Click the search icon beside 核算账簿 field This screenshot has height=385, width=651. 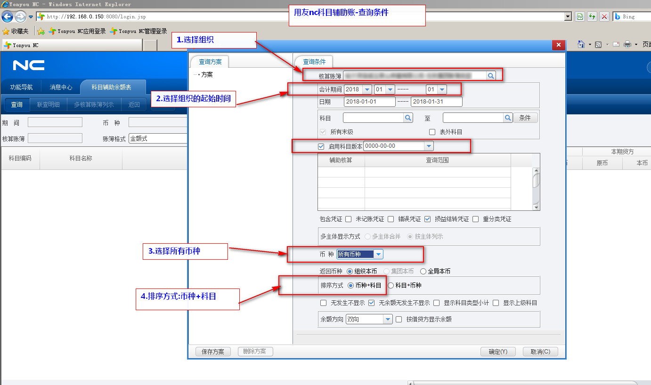[x=491, y=75]
